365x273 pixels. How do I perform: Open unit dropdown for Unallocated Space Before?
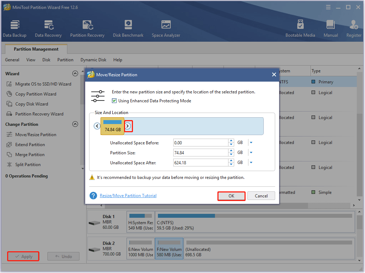point(251,143)
